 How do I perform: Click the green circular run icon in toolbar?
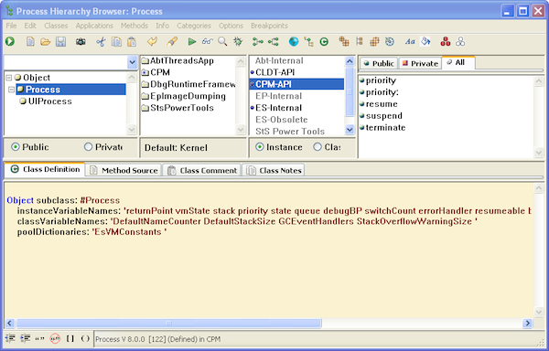click(10, 42)
